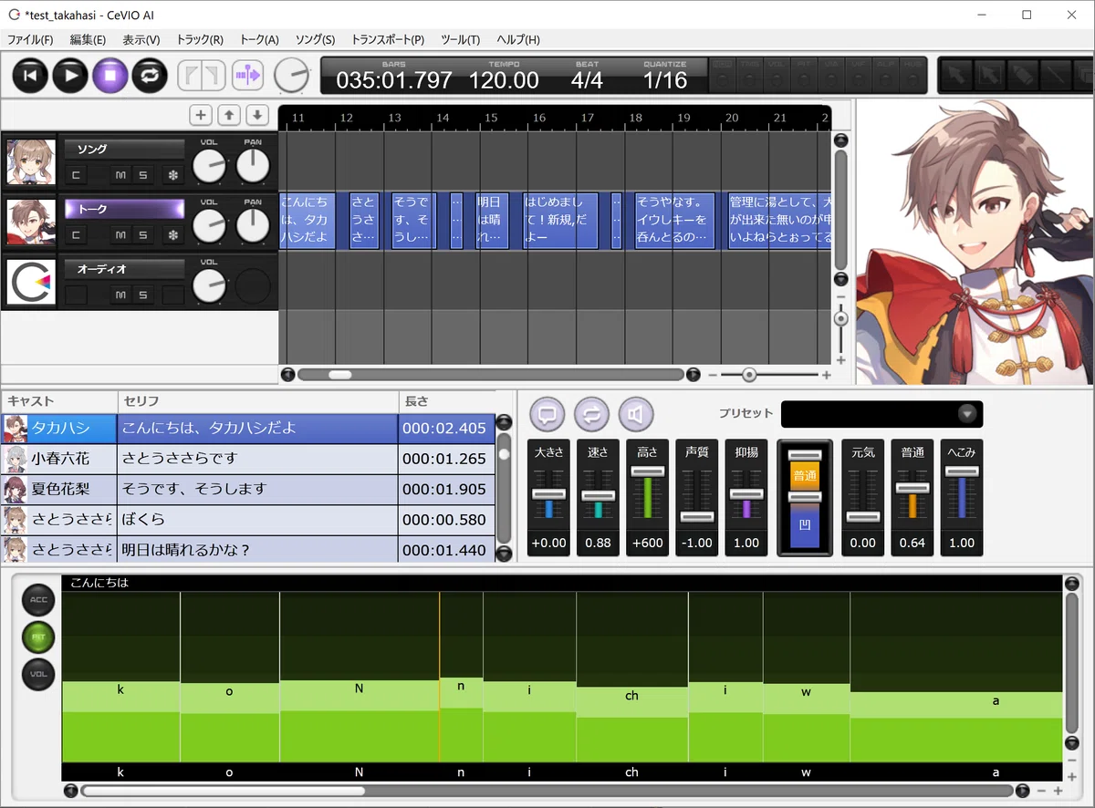Click the ソング track VOL knob
Screen dimensions: 1095x808
[209, 166]
